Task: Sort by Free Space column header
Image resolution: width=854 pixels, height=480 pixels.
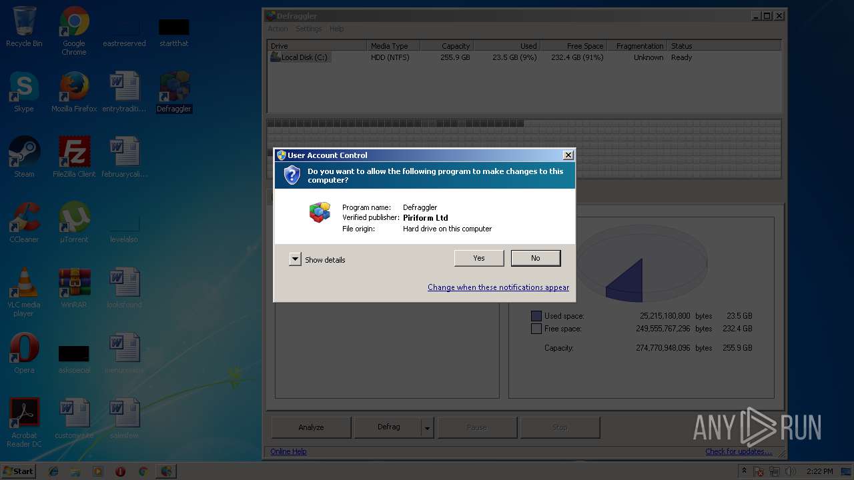Action: pos(573,46)
